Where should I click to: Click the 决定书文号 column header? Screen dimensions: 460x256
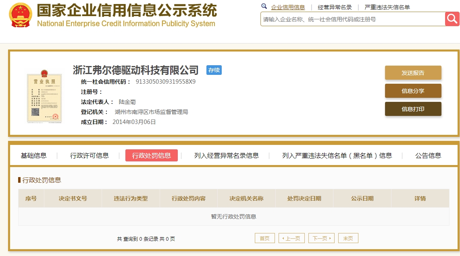click(73, 198)
